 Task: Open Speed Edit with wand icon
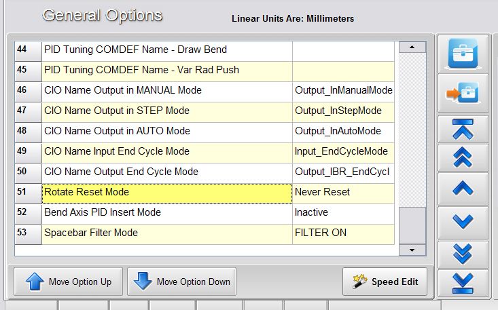[385, 282]
